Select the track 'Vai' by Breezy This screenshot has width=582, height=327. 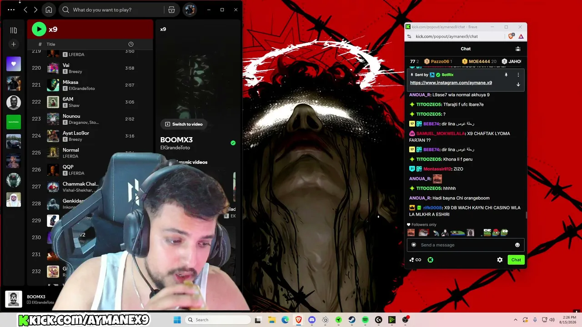click(x=90, y=68)
